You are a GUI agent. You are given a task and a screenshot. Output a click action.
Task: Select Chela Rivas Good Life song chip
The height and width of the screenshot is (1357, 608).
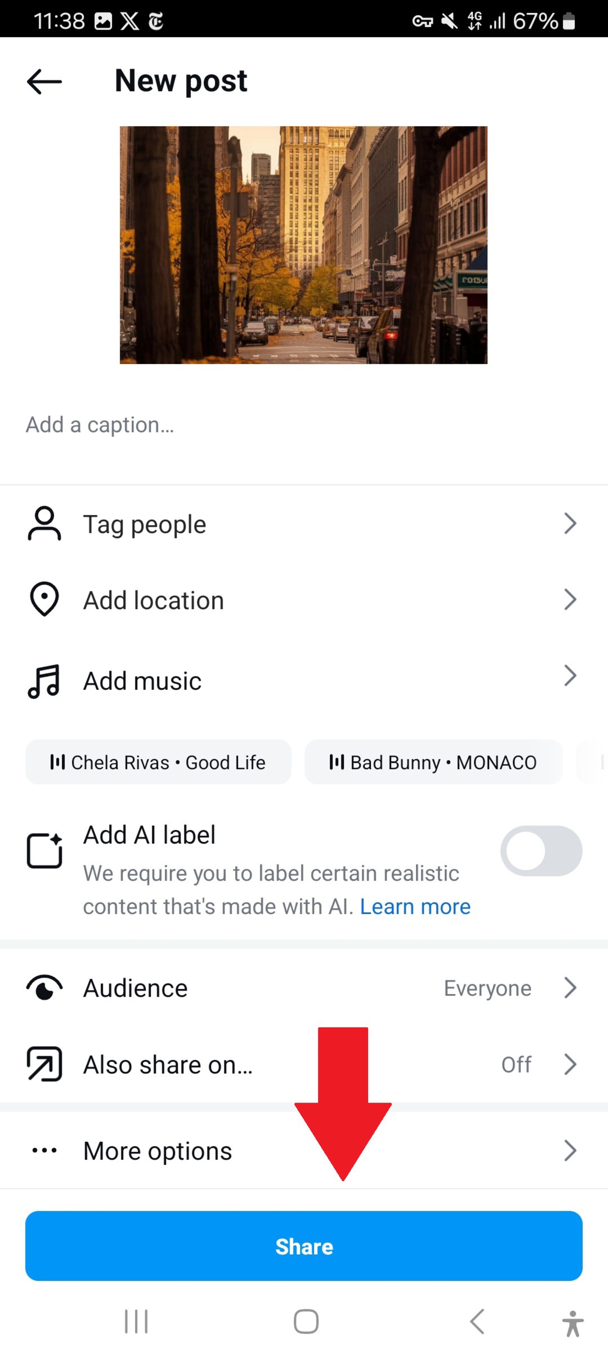(x=158, y=762)
